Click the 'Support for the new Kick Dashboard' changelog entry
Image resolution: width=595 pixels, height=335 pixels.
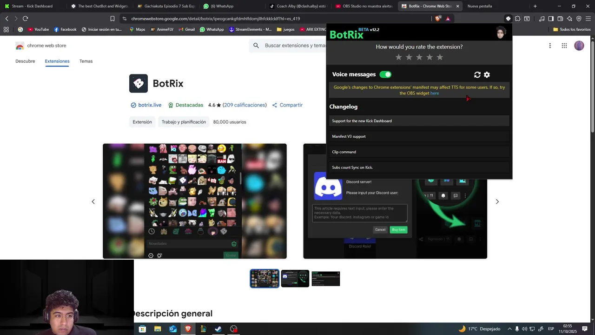pyautogui.click(x=419, y=121)
